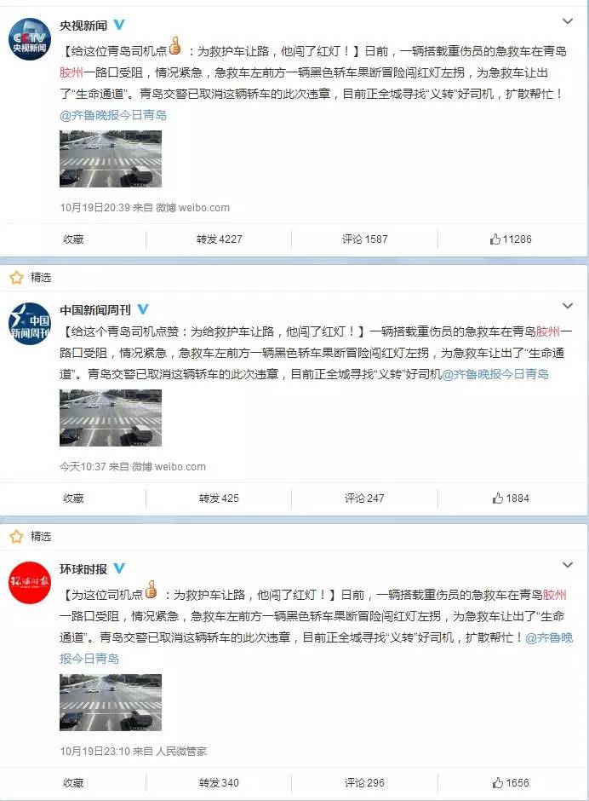Viewport: 589px width, 801px height.
Task: Open 评论 247 on the 中国新闻周刊 post
Action: [364, 498]
